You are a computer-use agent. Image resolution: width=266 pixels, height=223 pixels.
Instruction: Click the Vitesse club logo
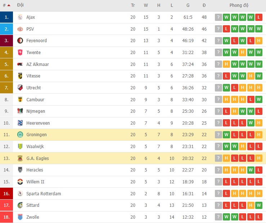[x=20, y=76]
